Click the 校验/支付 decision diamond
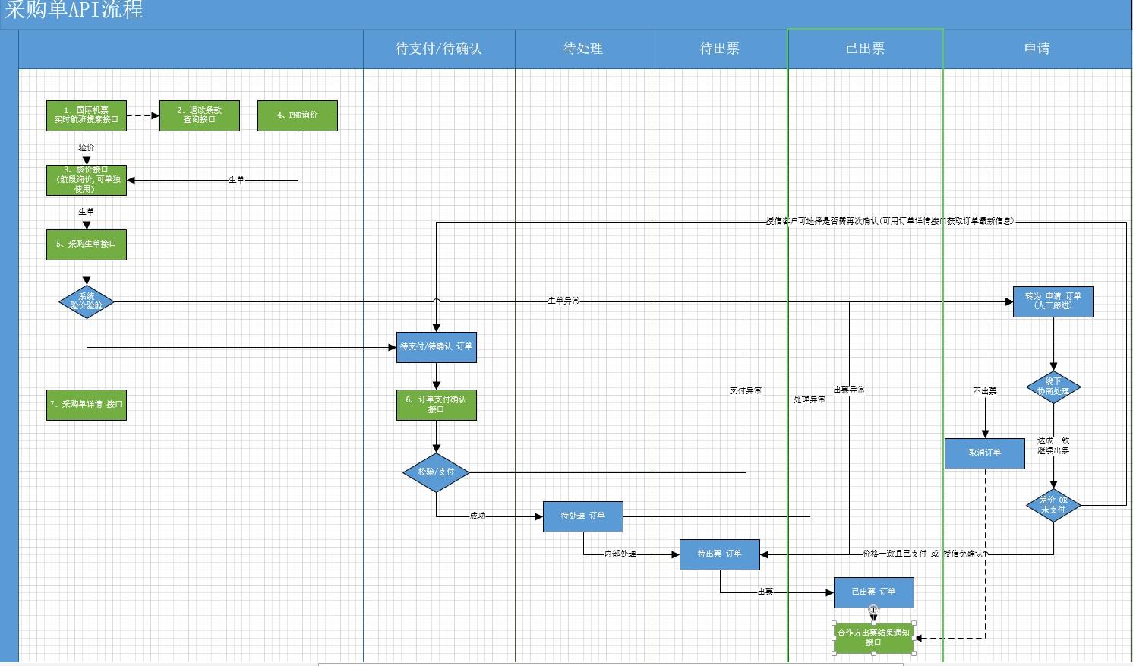The height and width of the screenshot is (666, 1133). [x=436, y=472]
